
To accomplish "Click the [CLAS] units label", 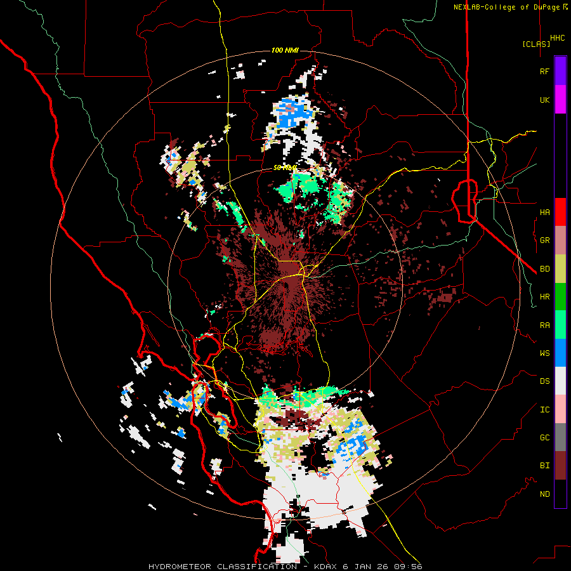I will click(536, 44).
